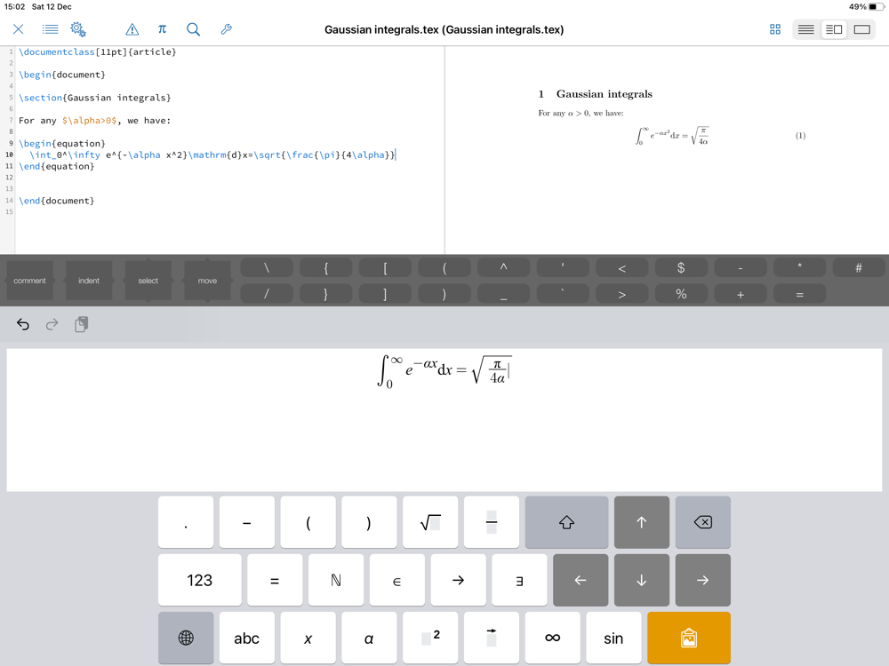Open the wrench tools icon
Viewport: 889px width, 666px height.
pos(226,29)
